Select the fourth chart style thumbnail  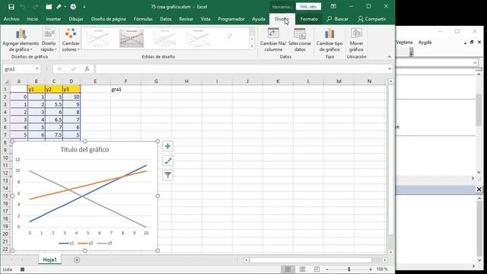198,38
